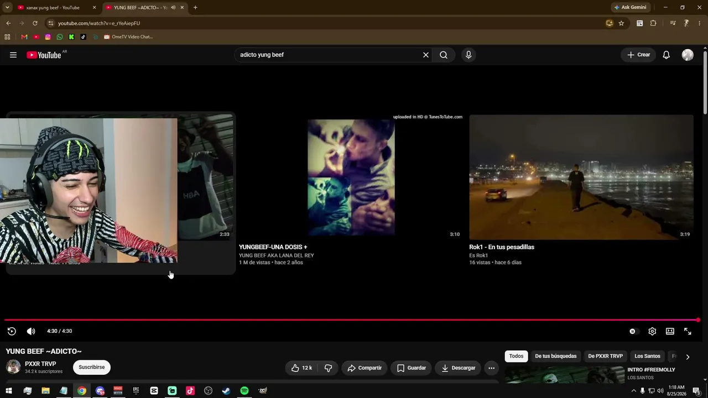The height and width of the screenshot is (398, 708).
Task: Toggle the autoplay switch in the player
Action: pyautogui.click(x=633, y=331)
